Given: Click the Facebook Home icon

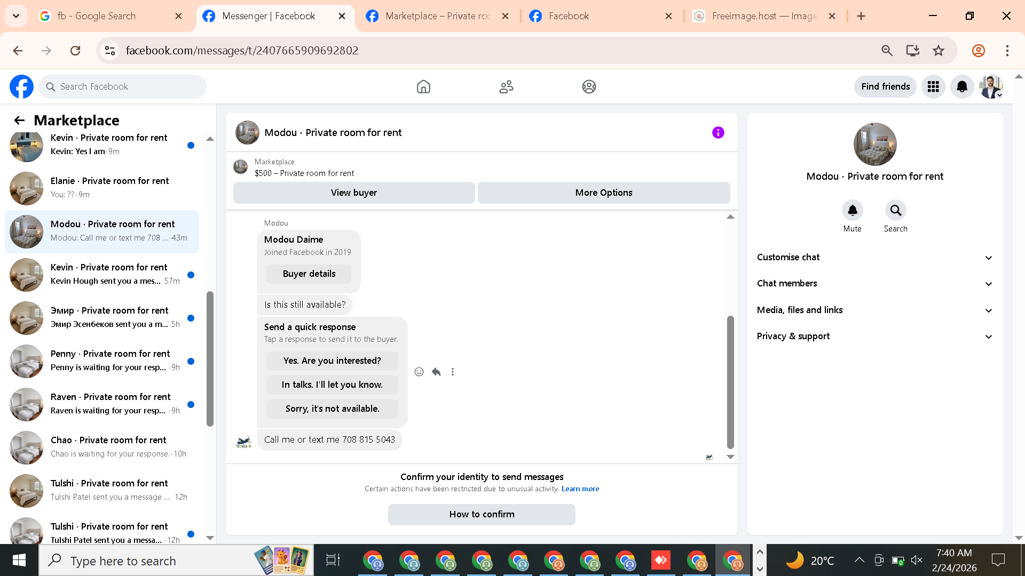Looking at the screenshot, I should tap(423, 86).
